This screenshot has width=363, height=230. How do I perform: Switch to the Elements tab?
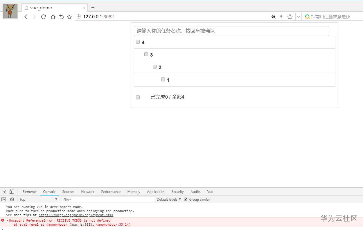tap(29, 192)
